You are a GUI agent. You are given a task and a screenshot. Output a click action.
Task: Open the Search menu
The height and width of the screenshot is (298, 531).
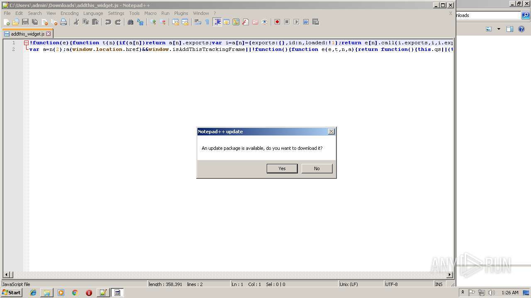click(35, 13)
